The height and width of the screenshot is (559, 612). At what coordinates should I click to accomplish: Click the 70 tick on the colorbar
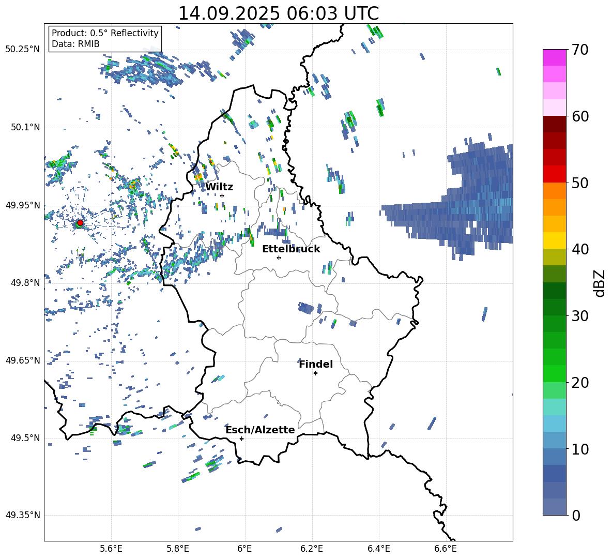click(x=579, y=50)
